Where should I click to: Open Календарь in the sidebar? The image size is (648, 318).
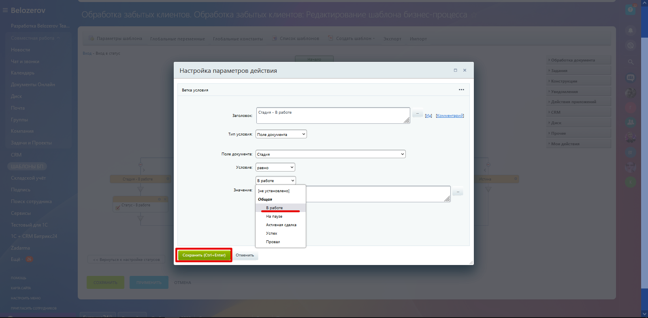point(23,73)
